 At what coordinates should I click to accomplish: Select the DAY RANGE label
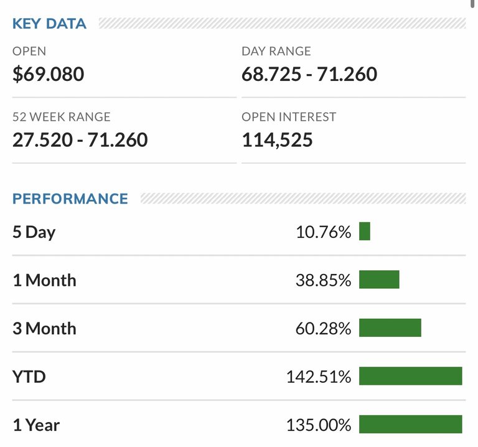tap(276, 51)
